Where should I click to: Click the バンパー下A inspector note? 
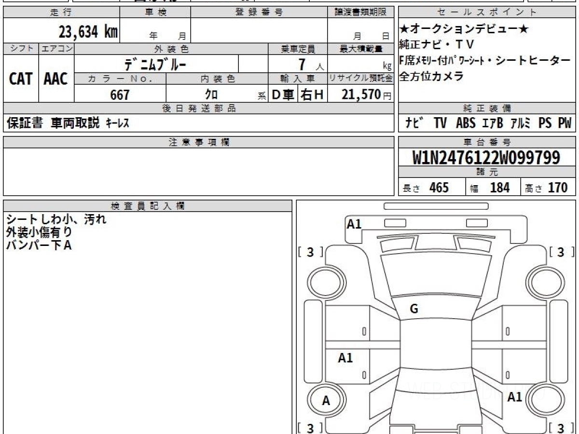tap(39, 245)
